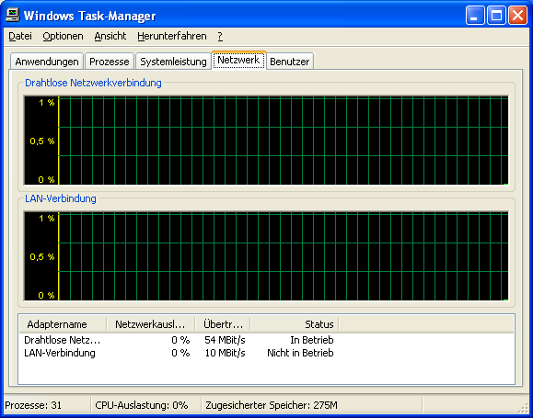Switch to the Benutzer tab
The height and width of the screenshot is (418, 533).
[x=290, y=62]
